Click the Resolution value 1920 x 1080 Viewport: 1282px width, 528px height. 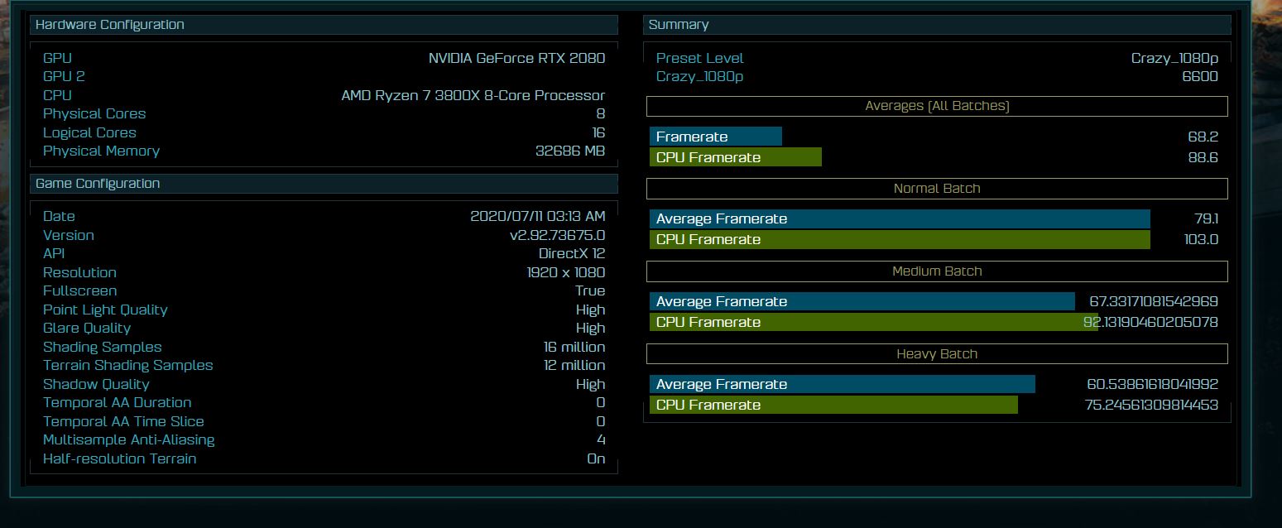click(565, 273)
